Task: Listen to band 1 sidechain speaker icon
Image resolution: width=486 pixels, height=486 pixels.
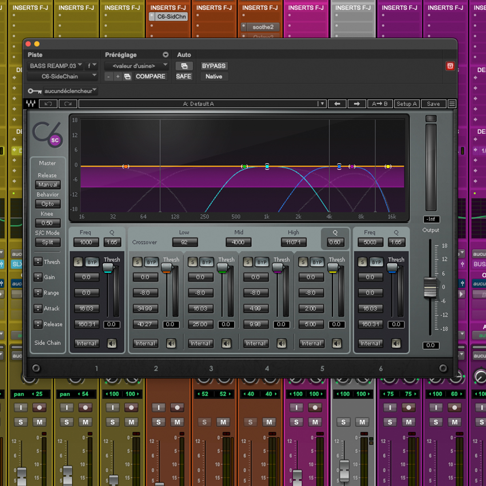Action: coord(112,343)
